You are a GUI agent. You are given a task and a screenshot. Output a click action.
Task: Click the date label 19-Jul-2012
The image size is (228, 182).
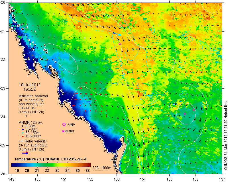tap(30, 85)
